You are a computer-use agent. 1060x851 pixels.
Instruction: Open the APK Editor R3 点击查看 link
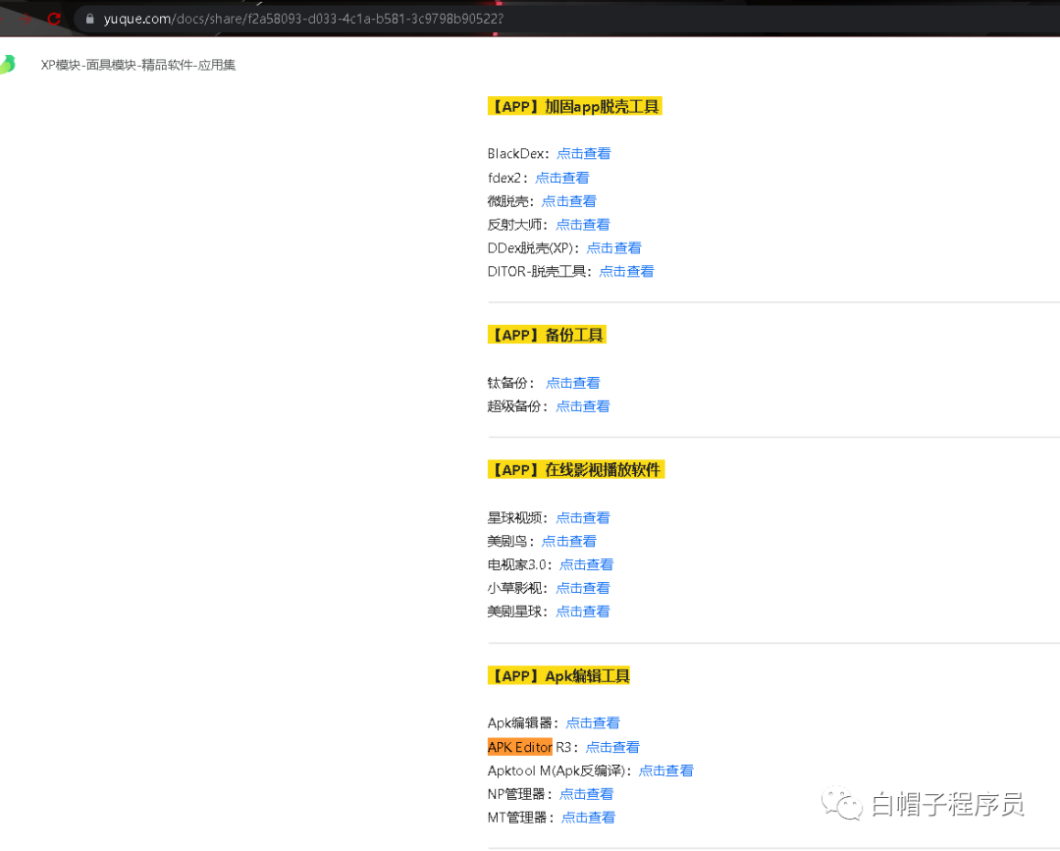612,747
